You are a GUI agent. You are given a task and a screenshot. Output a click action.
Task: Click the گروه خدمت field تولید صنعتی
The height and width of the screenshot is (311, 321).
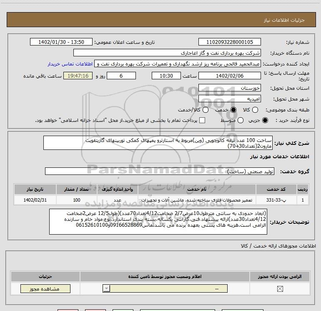click(160, 171)
